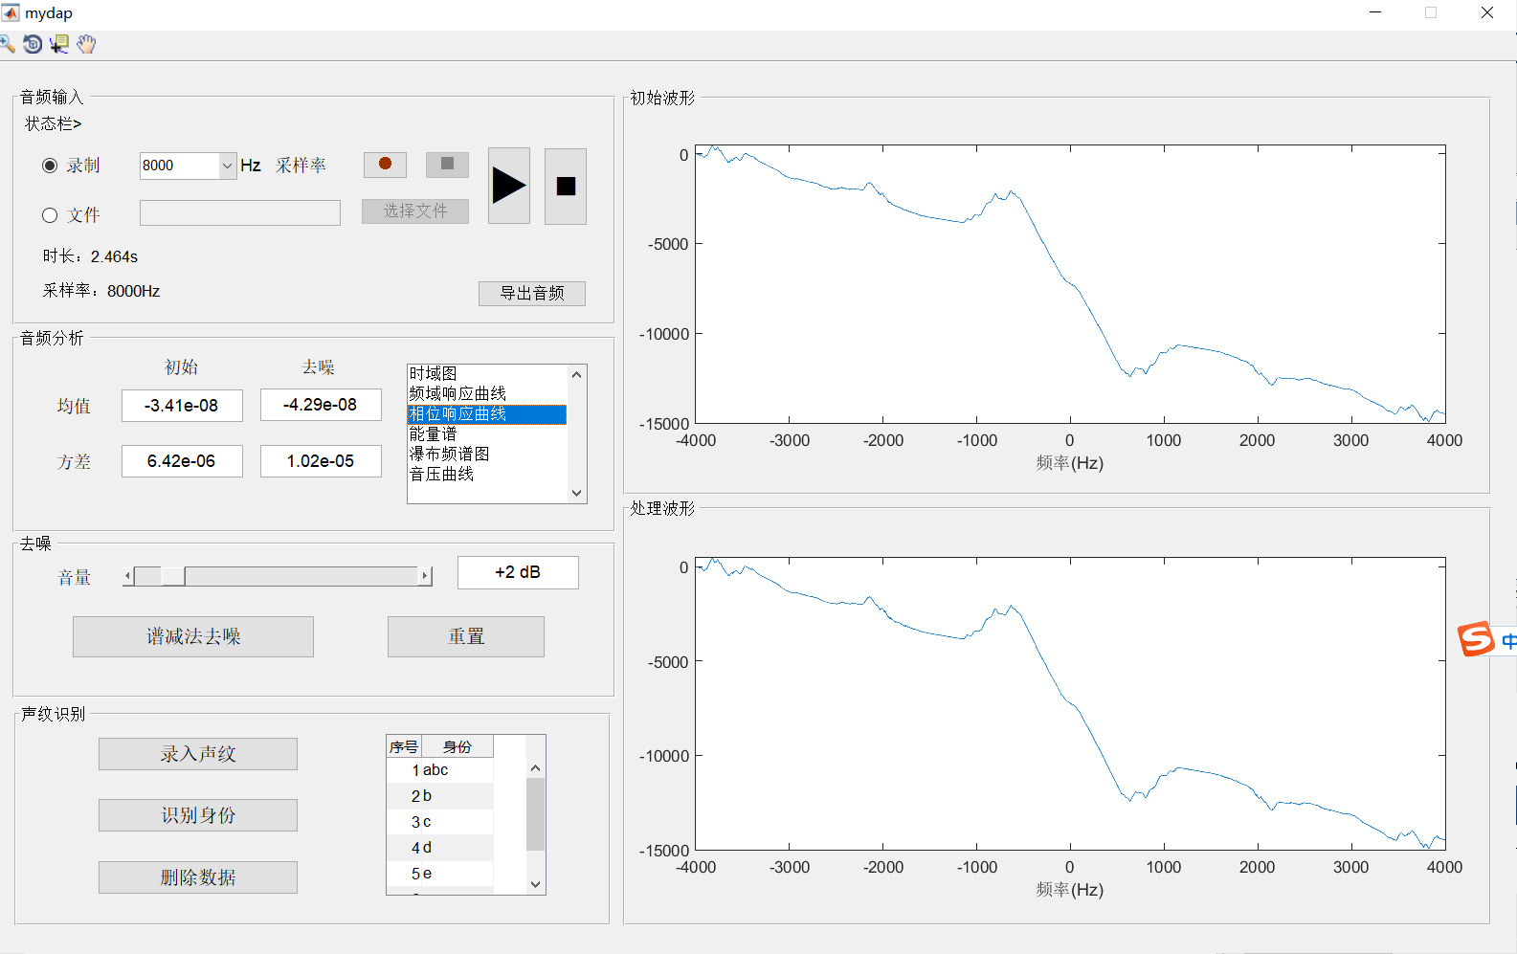1517x954 pixels.
Task: Click the identity table scroll-down arrow
Action: (536, 884)
